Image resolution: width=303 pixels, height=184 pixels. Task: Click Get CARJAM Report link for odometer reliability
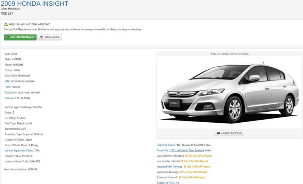196,161
